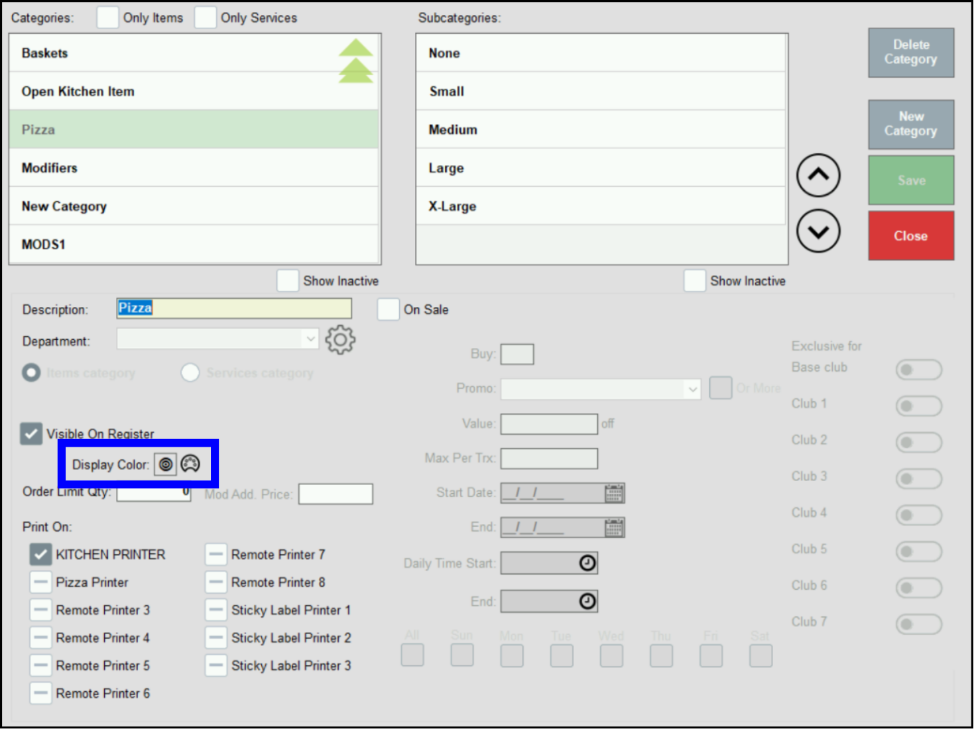Enable the On Sale checkbox
The image size is (974, 729).
(388, 309)
